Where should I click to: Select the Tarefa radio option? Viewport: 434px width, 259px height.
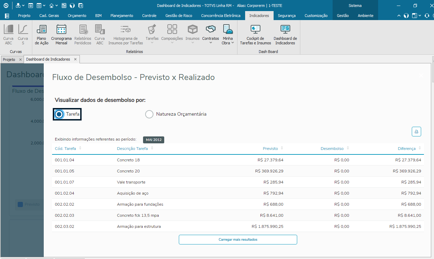pyautogui.click(x=59, y=114)
